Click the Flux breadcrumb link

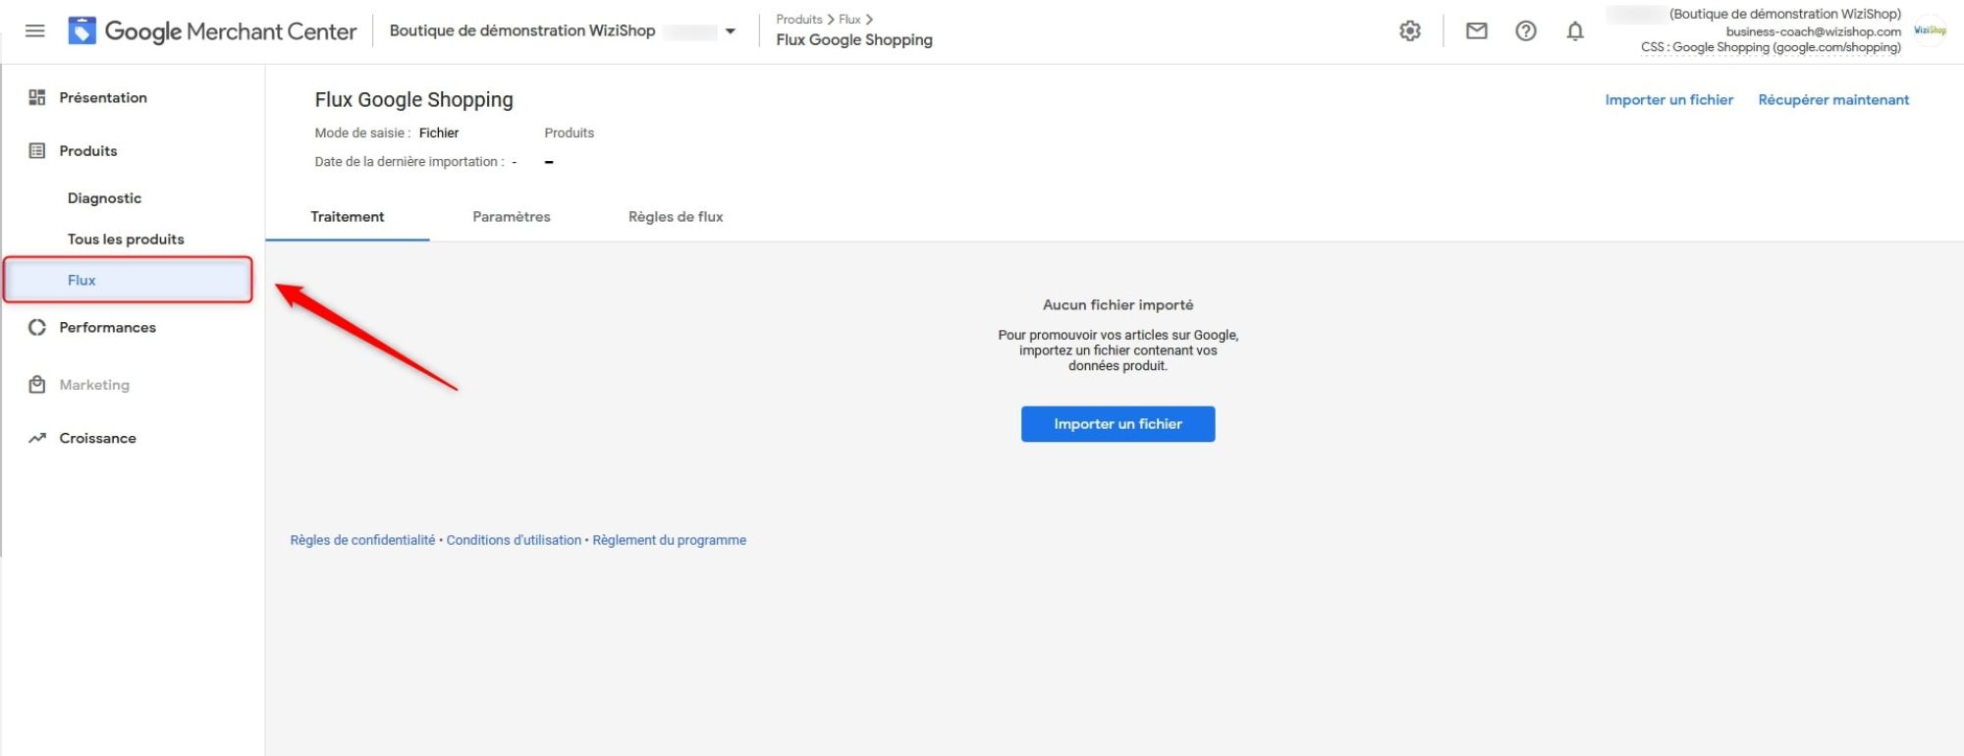coord(849,20)
